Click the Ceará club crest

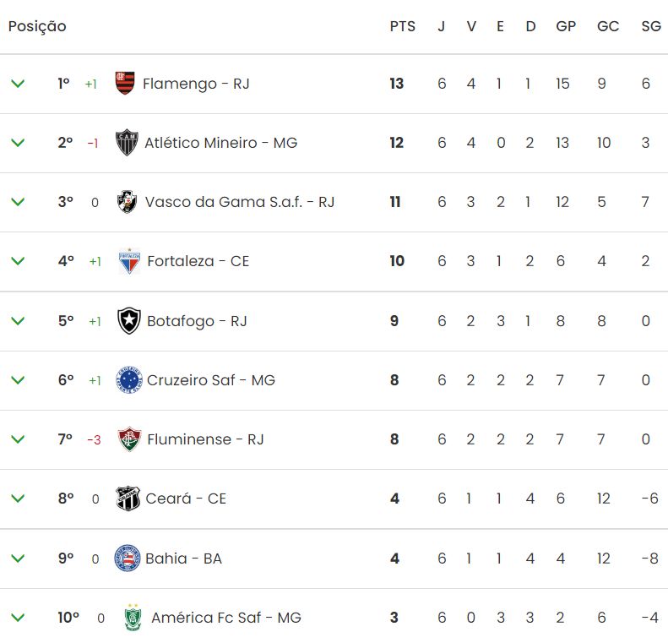128,499
